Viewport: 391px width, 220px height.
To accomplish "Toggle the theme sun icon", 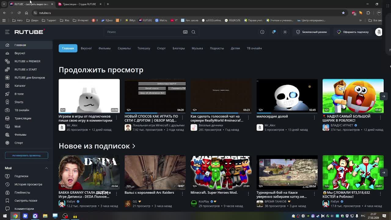I will coord(285,32).
